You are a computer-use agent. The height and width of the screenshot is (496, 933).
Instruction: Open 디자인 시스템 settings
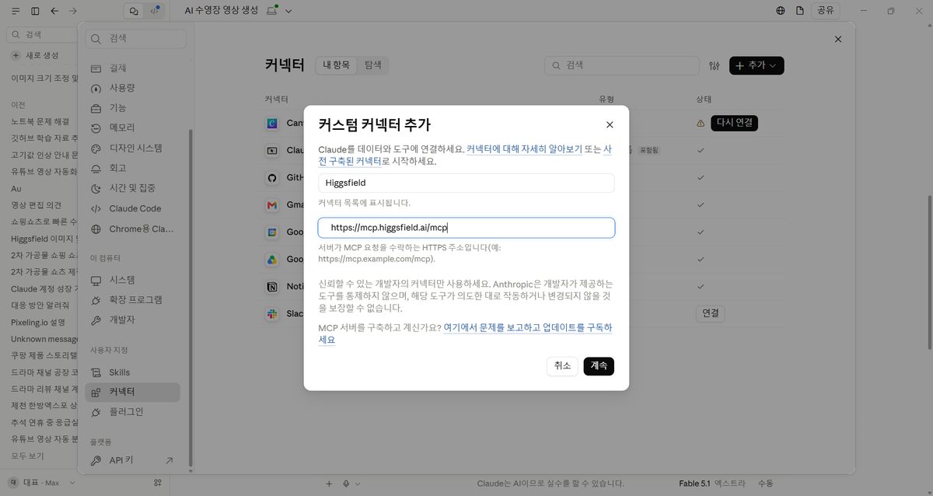pyautogui.click(x=132, y=148)
